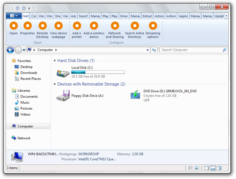Open Pictures library
Image resolution: width=236 pixels, height=179 pixels.
click(x=26, y=108)
